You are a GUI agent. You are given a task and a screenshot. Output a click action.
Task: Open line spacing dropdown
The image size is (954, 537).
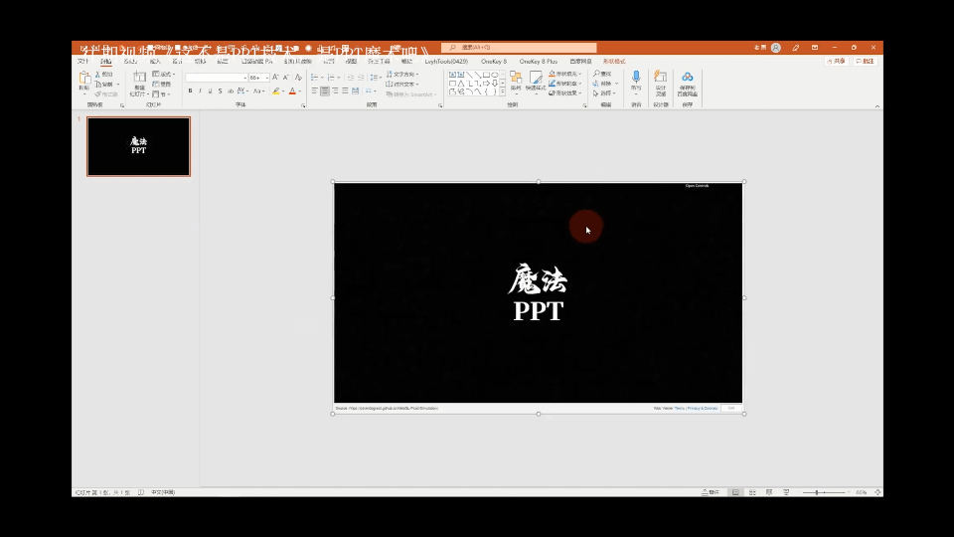(x=376, y=78)
